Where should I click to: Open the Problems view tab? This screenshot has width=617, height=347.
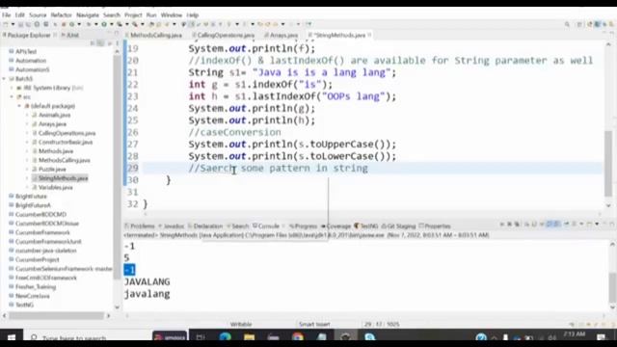point(140,227)
